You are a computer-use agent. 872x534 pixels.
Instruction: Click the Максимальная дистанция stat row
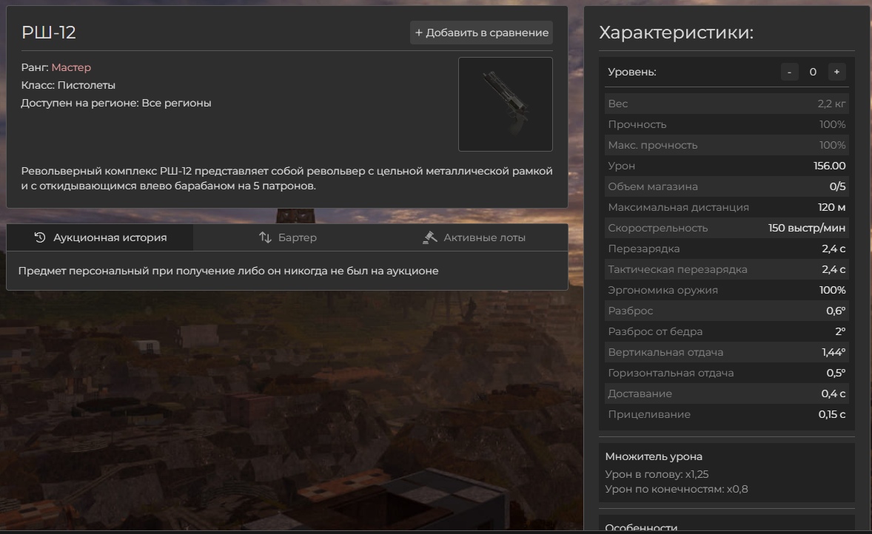(x=726, y=207)
